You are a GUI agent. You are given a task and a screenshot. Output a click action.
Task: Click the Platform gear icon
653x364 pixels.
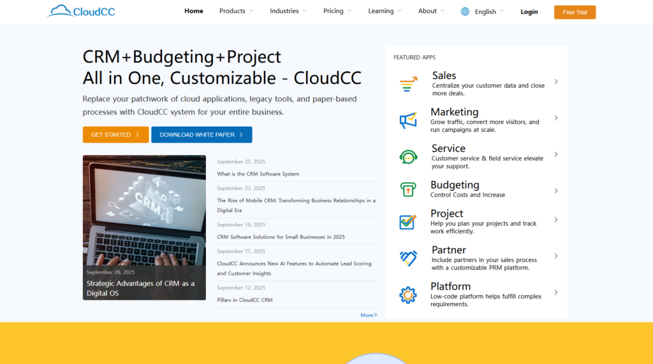[408, 295]
